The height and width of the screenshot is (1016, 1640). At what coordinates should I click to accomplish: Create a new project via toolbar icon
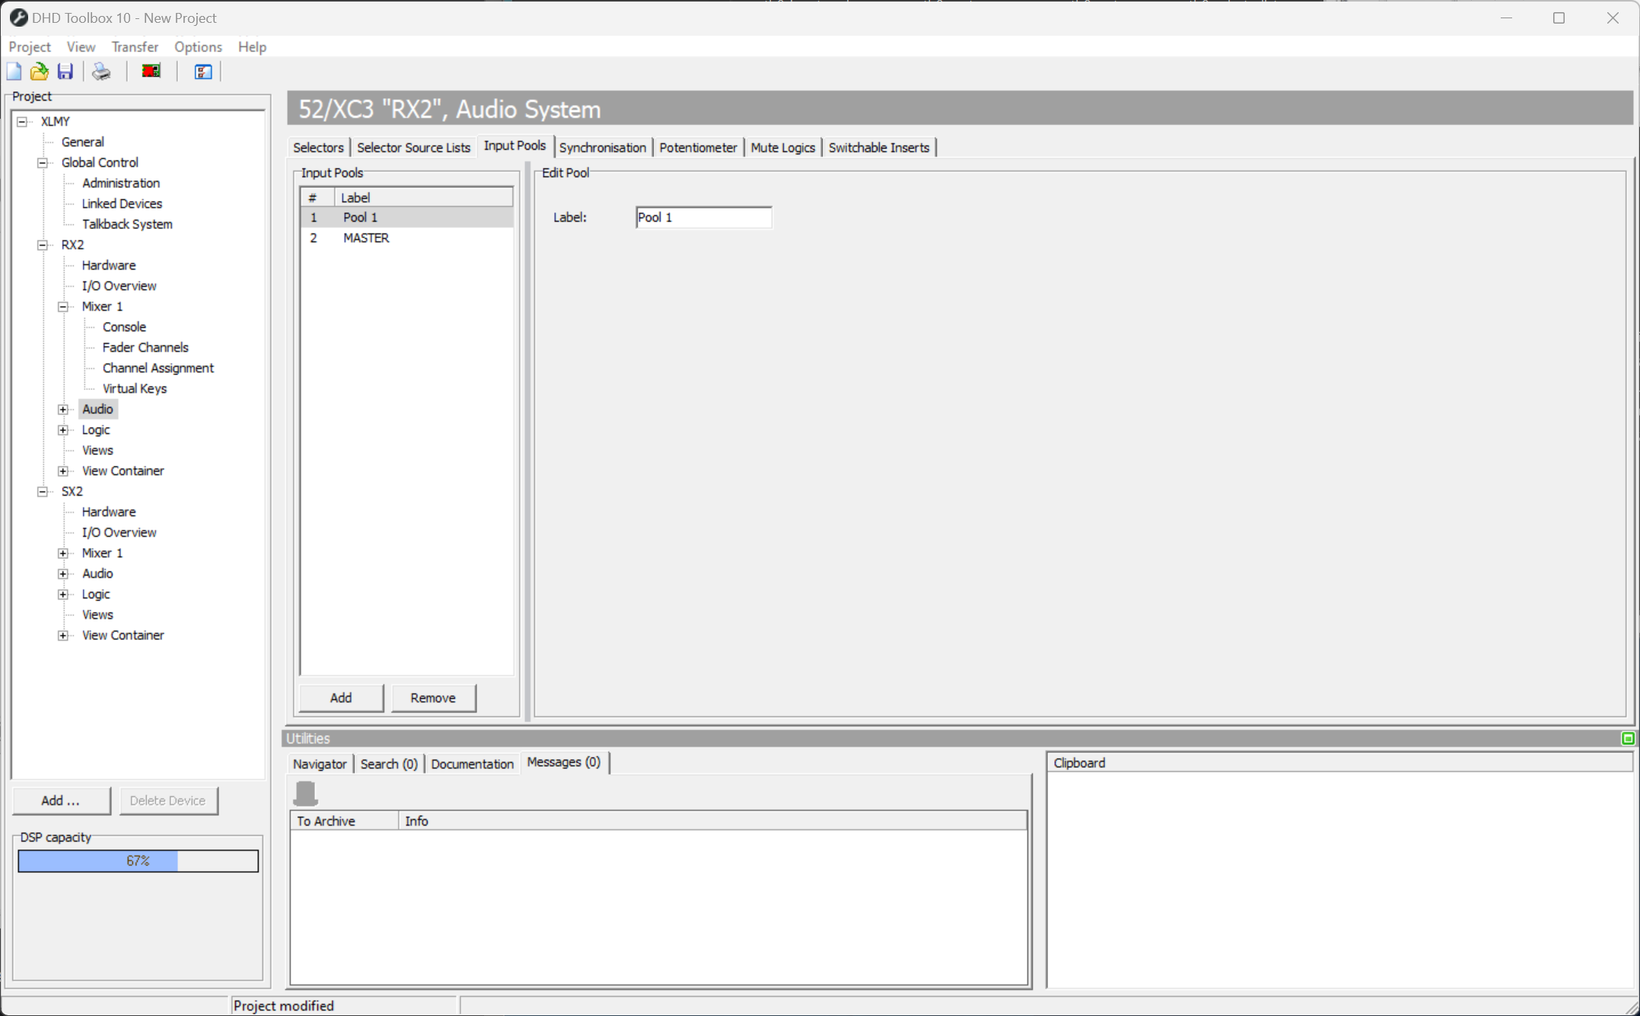14,71
